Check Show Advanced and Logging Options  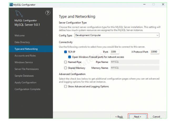coord(66,87)
